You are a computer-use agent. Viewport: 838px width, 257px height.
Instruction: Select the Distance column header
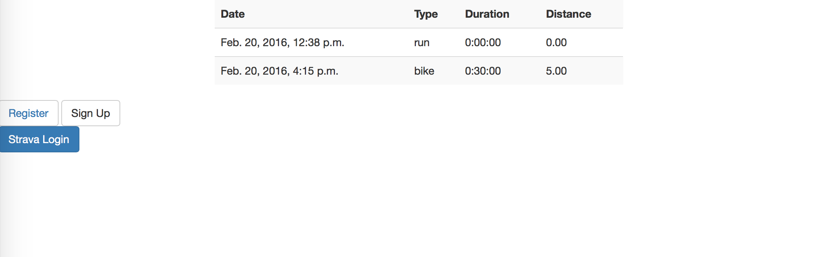569,14
